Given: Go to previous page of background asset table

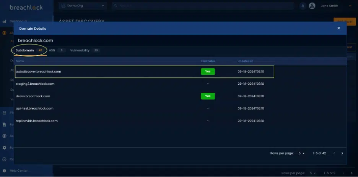Looking at the screenshot, I should click(343, 173).
